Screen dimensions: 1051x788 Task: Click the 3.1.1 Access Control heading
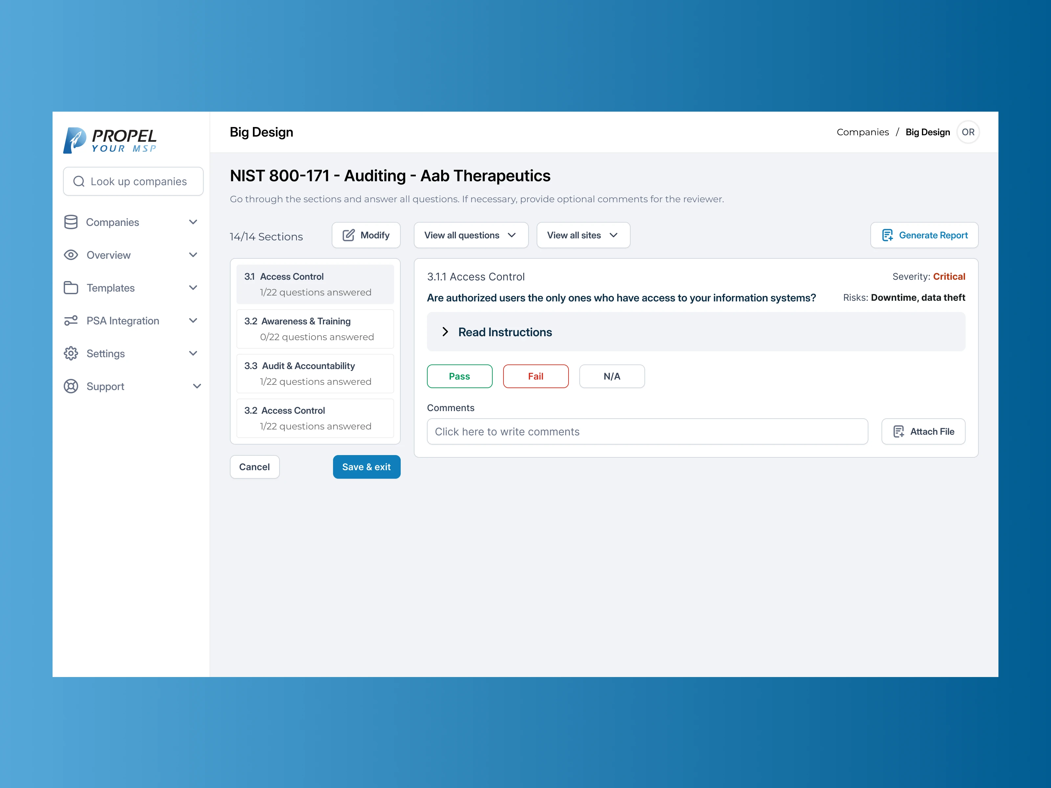coord(476,276)
